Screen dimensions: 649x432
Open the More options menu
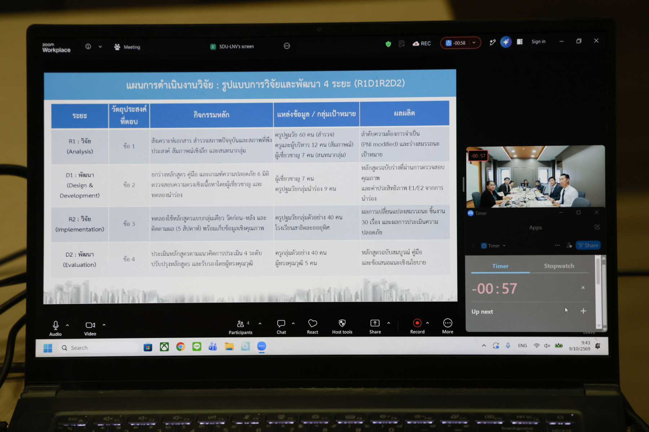[x=447, y=326]
